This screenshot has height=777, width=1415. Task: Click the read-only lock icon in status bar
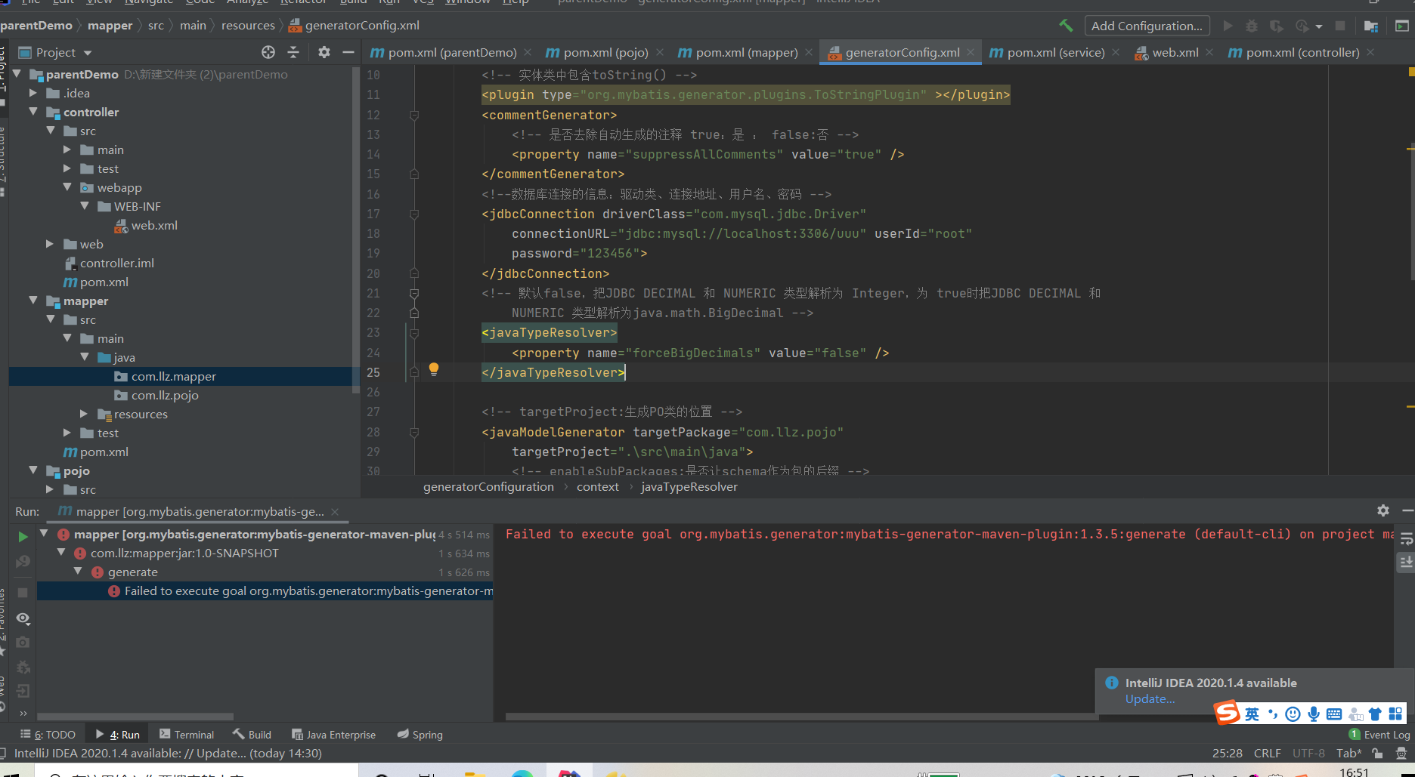1378,754
